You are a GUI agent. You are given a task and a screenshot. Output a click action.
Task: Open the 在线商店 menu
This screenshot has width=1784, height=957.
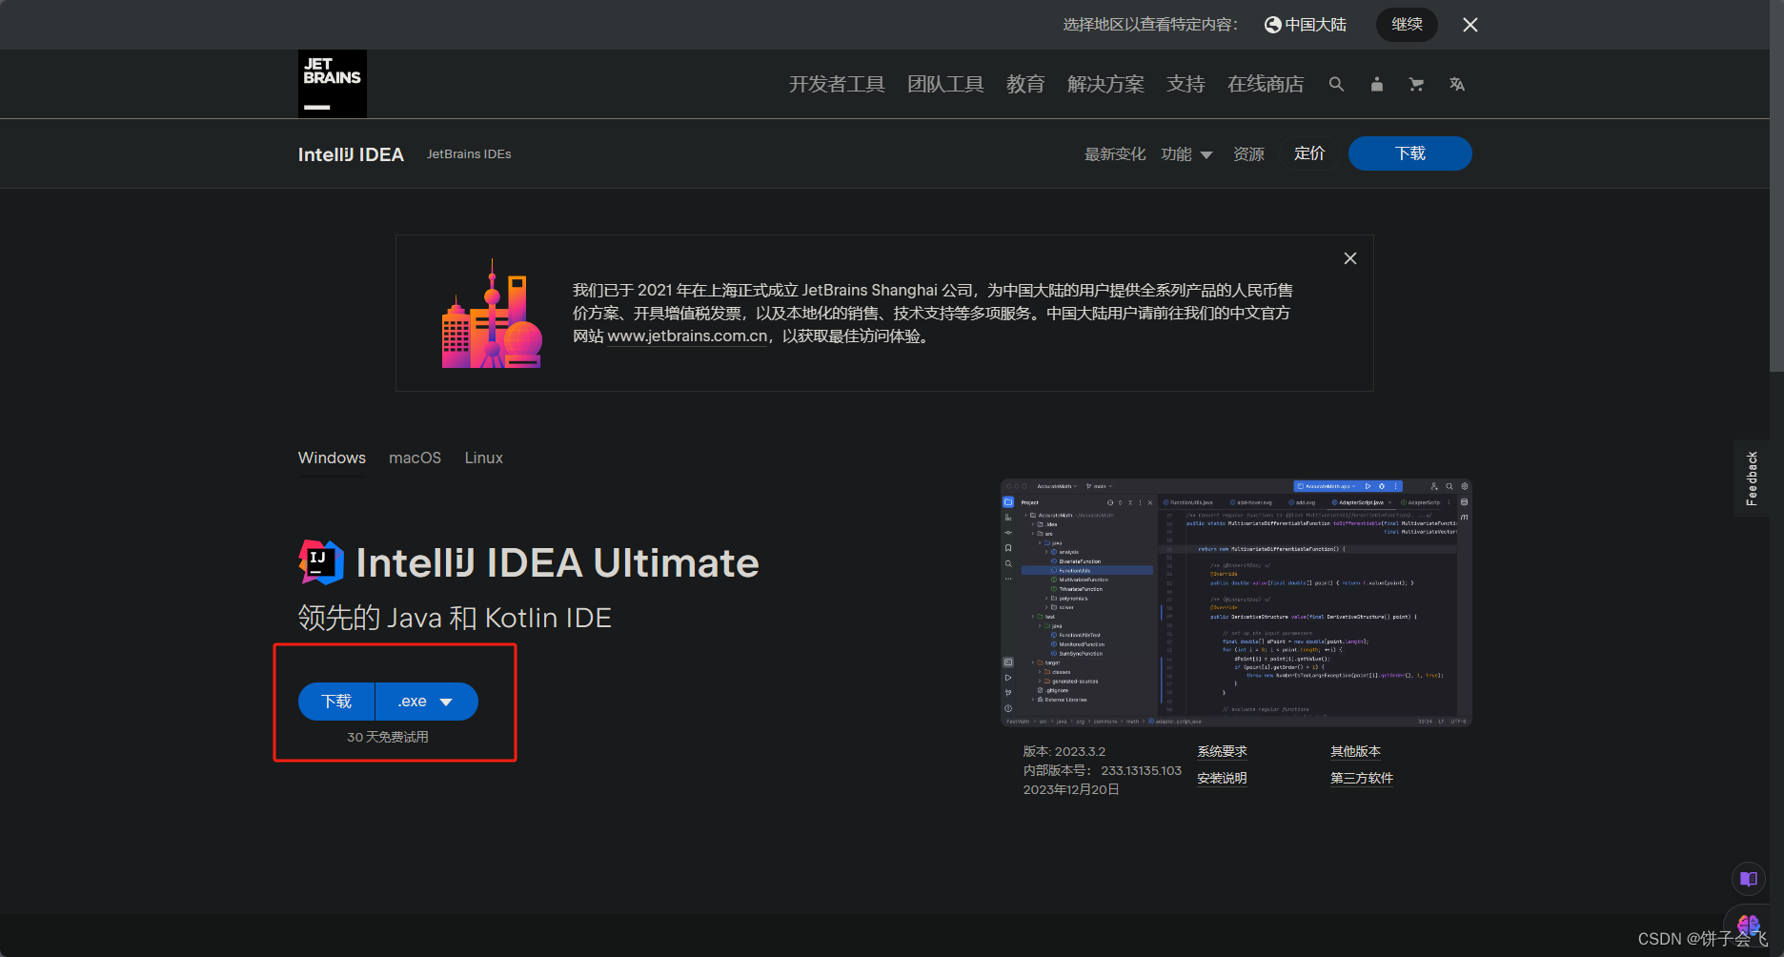pyautogui.click(x=1266, y=84)
